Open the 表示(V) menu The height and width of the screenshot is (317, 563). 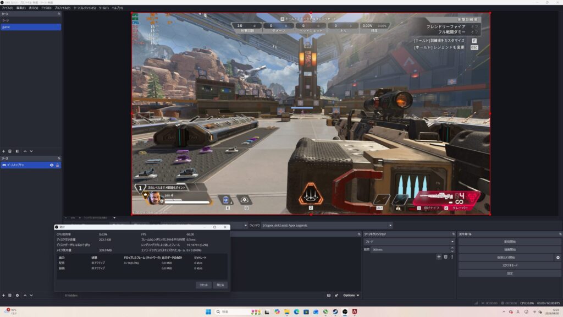(x=34, y=8)
